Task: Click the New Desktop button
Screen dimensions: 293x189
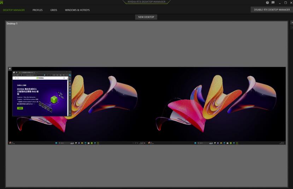Action: coord(146,17)
